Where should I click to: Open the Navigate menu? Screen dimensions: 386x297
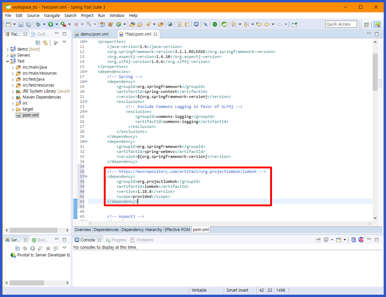click(52, 15)
